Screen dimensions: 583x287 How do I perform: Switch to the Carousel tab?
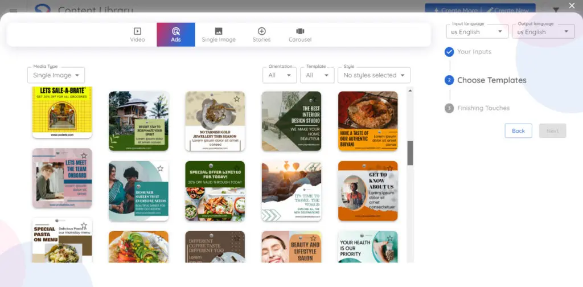pyautogui.click(x=300, y=35)
